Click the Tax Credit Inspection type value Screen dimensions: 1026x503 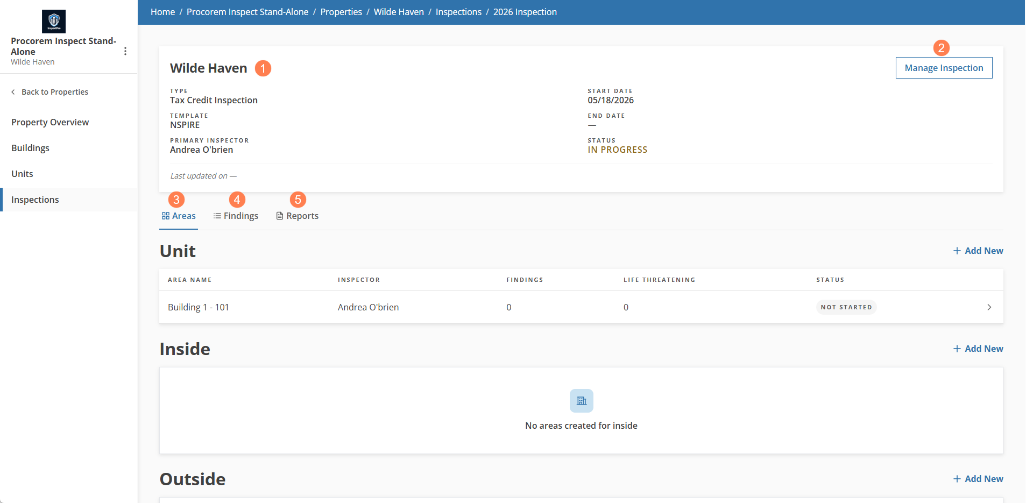point(214,100)
